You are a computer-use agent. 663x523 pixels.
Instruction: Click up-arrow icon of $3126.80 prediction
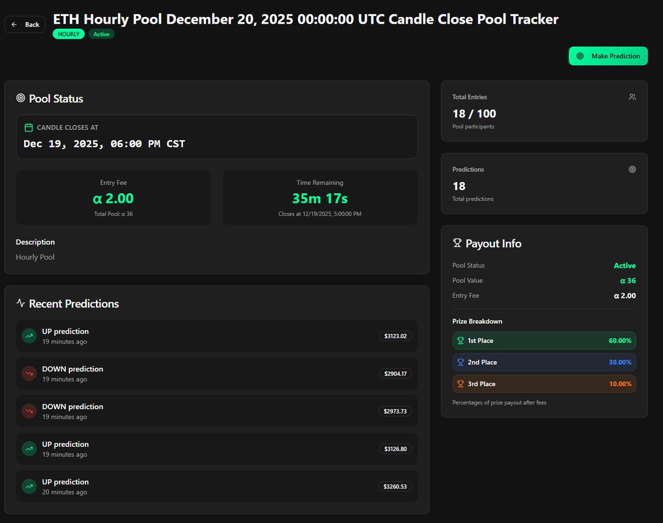(x=29, y=448)
